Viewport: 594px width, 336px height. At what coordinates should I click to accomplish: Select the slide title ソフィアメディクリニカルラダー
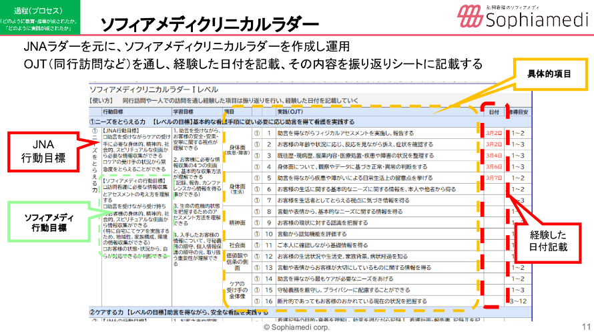(x=210, y=25)
